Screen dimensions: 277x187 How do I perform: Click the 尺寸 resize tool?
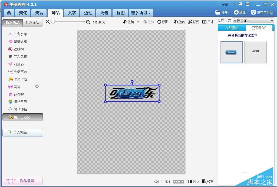pos(208,22)
